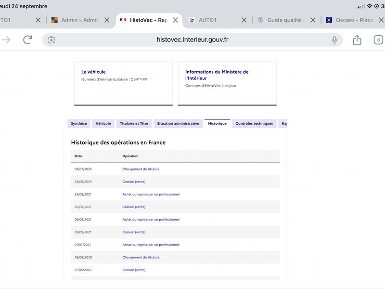Switch to the Oscaro browser tab
385x289 pixels.
tap(350, 20)
